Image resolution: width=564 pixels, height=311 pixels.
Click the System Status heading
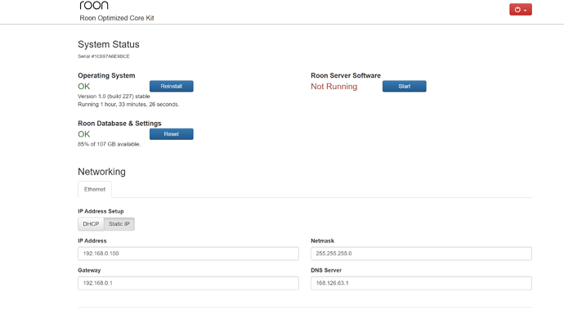coord(108,44)
